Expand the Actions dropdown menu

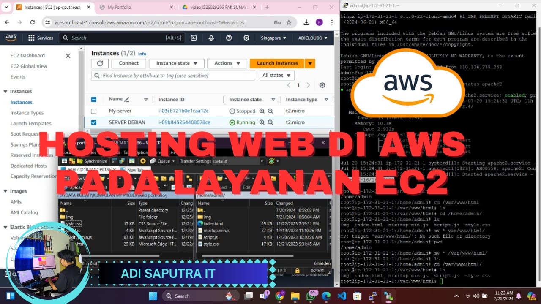(227, 63)
